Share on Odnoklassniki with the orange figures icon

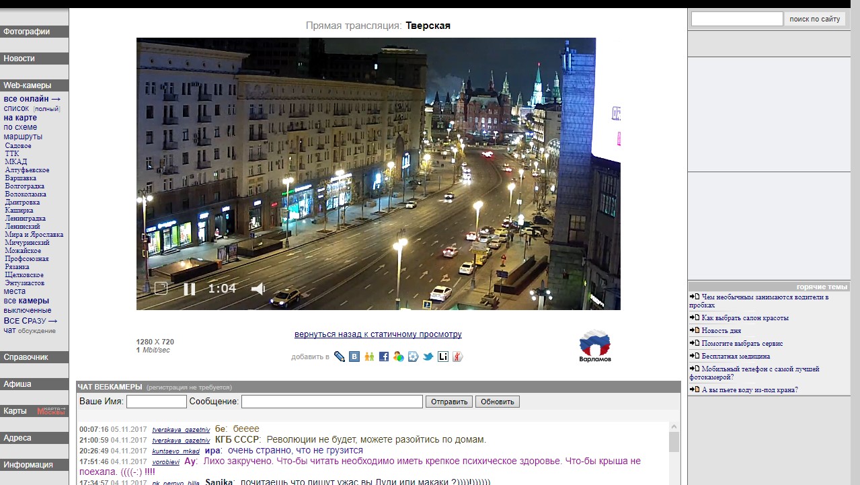pyautogui.click(x=369, y=357)
